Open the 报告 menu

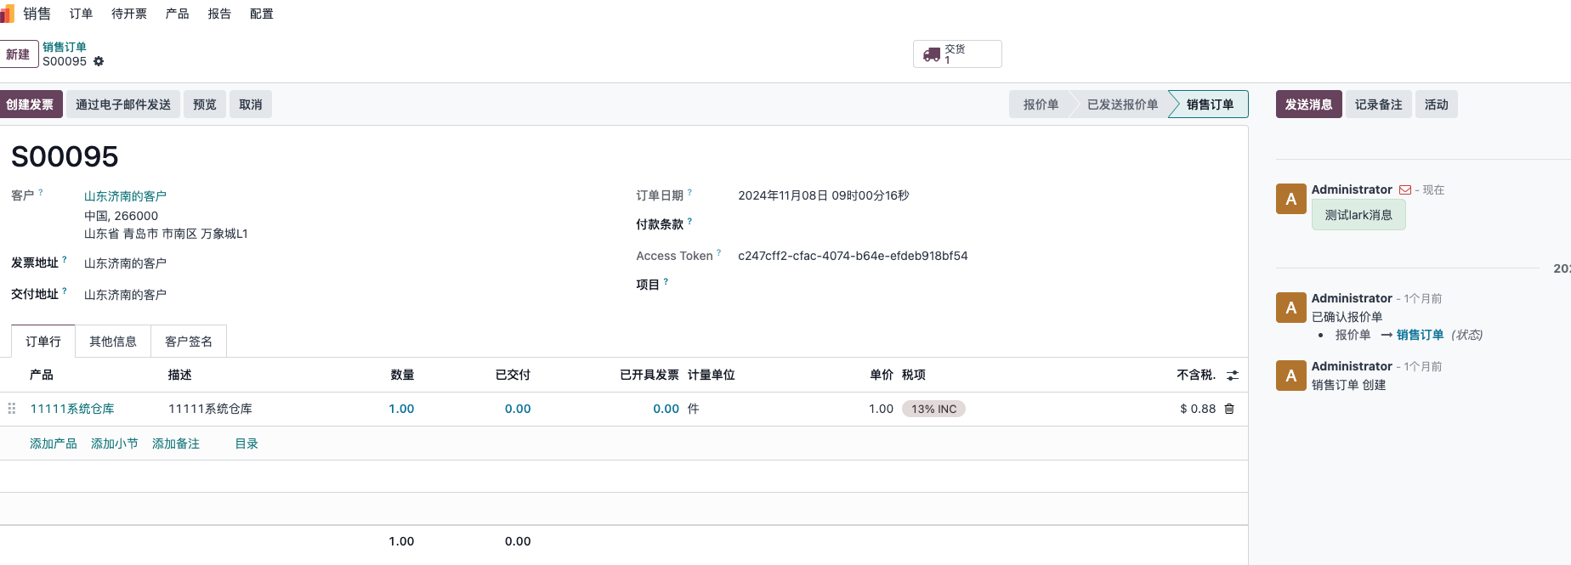[x=219, y=14]
